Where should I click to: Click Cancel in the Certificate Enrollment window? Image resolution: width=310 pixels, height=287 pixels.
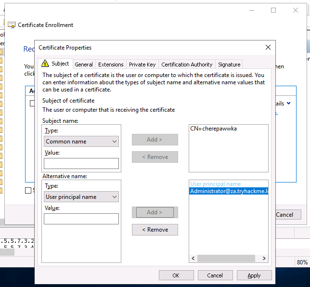coord(288,215)
